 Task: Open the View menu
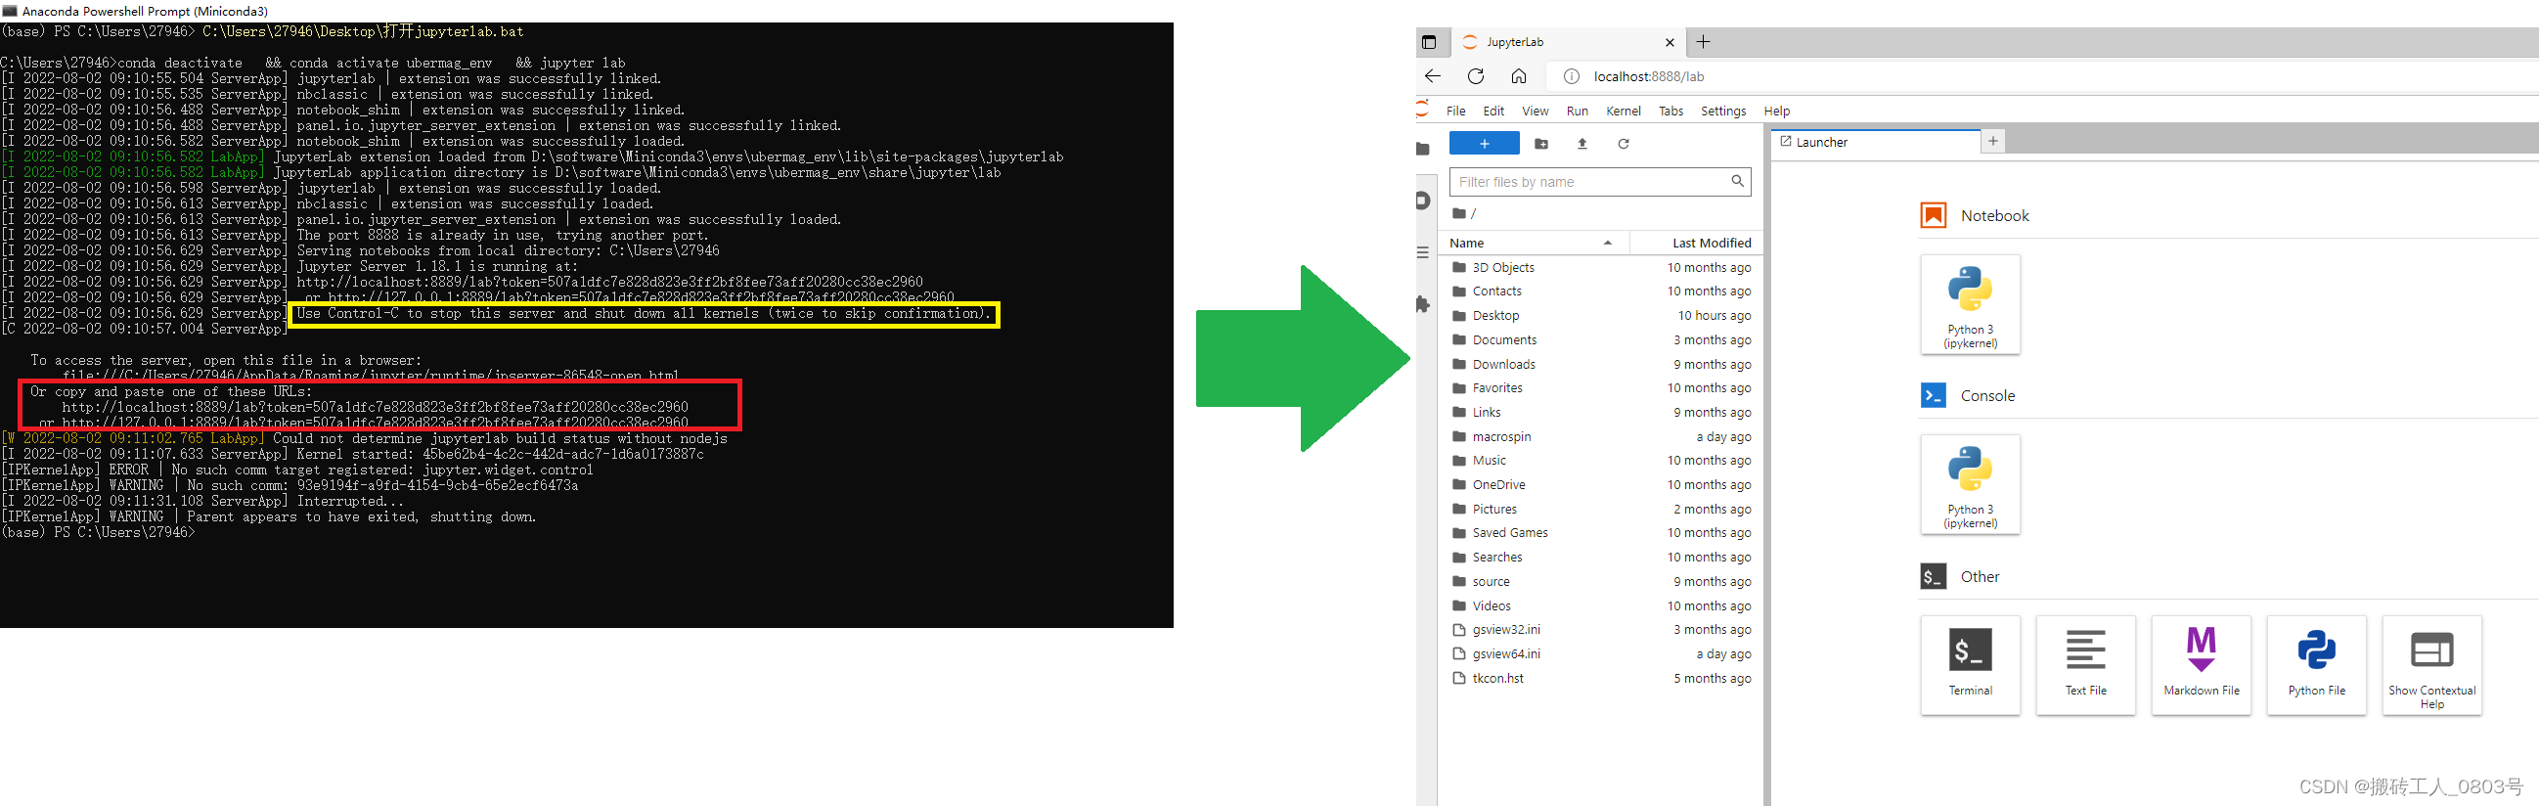point(1535,112)
